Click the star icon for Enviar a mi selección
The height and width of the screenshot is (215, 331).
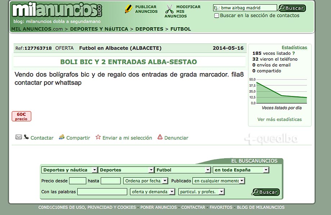(x=98, y=137)
